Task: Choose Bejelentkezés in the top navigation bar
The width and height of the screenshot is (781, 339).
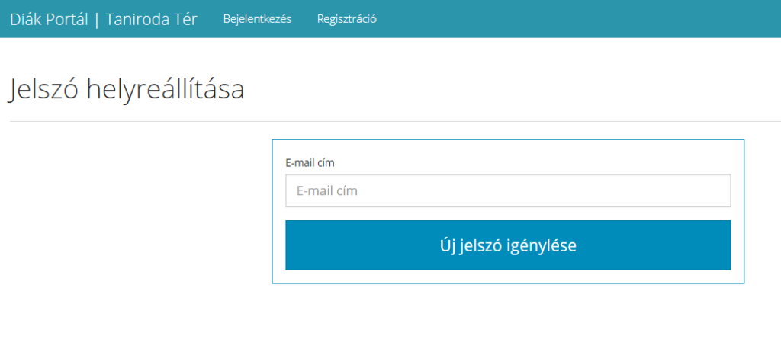Action: 257,19
